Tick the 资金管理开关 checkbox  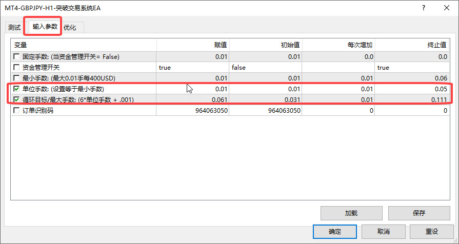pos(17,67)
